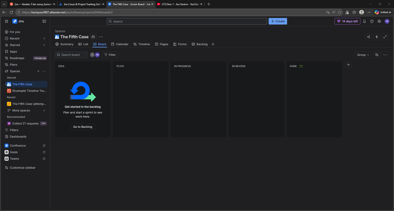The height and width of the screenshot is (211, 394).
Task: Click the share icon near board header
Action: tap(368, 37)
